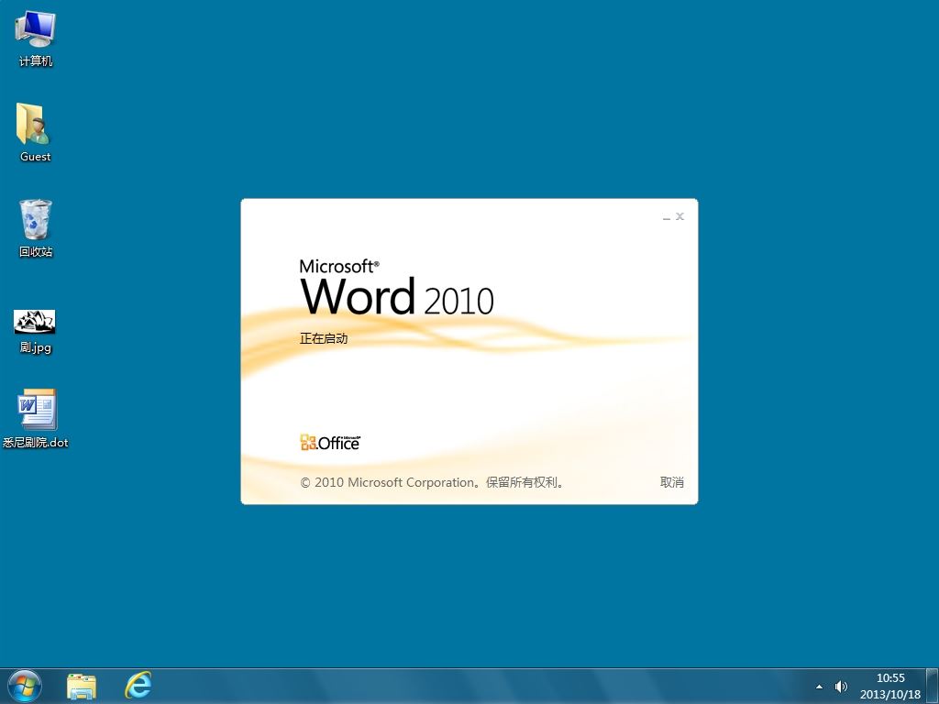Click the Show desktop strip
Screen dimensions: 939x704
[933, 686]
